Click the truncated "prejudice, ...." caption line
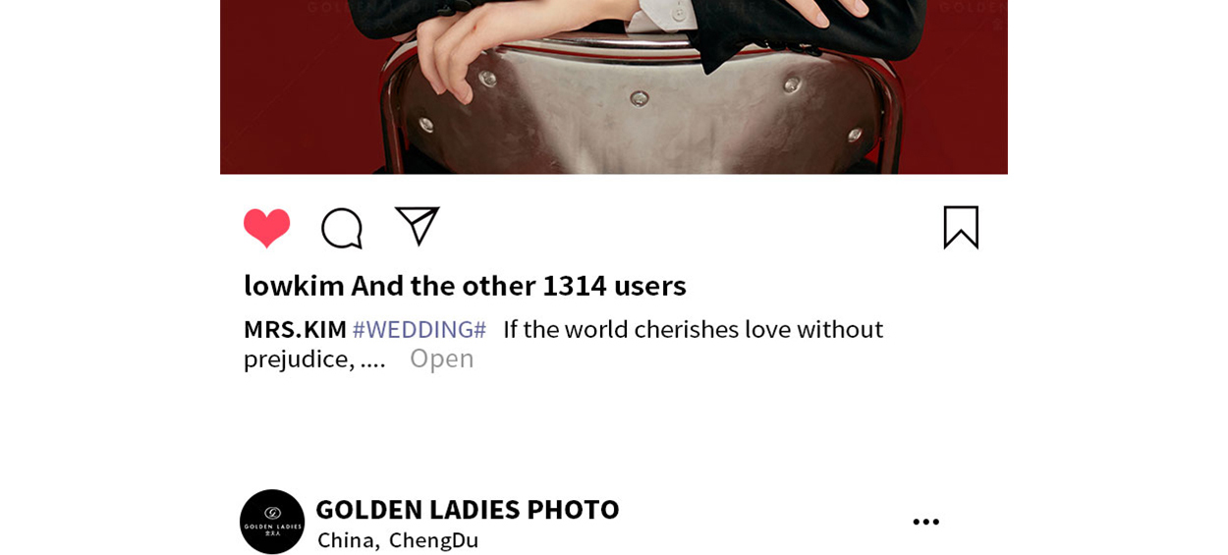 pos(314,360)
